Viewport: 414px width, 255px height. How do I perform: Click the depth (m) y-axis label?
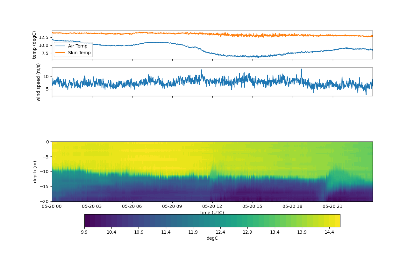35,171
